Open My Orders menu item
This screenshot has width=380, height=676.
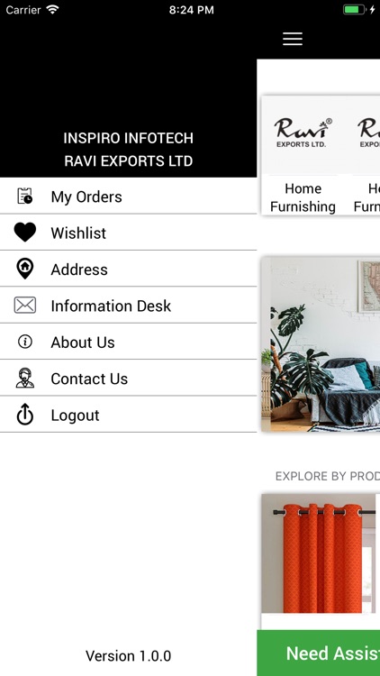[x=128, y=196]
